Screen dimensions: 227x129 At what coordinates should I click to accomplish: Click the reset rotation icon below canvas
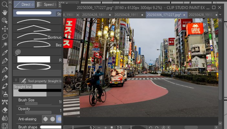click(164, 127)
